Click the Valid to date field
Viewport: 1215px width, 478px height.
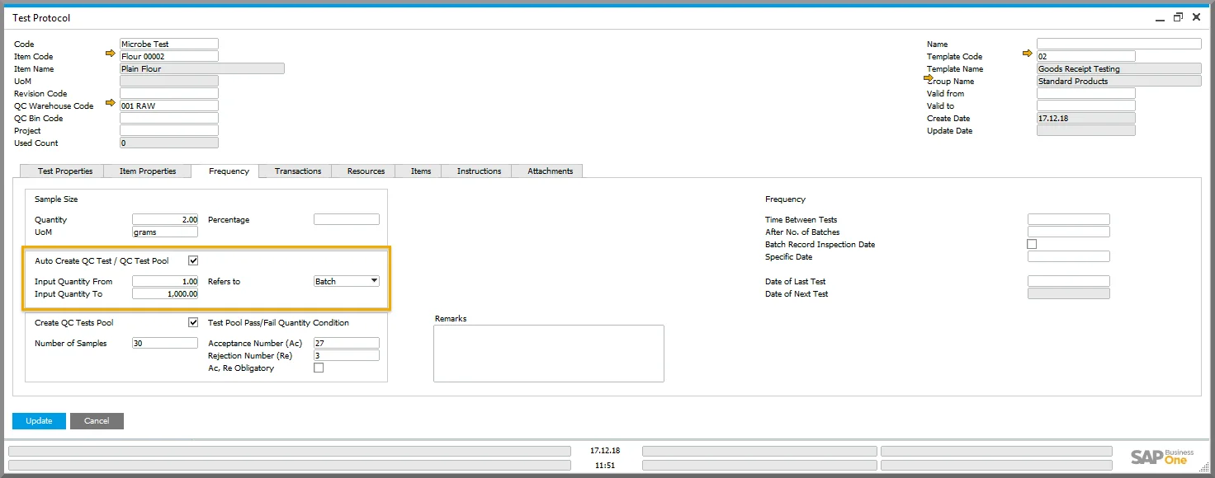click(x=1086, y=105)
